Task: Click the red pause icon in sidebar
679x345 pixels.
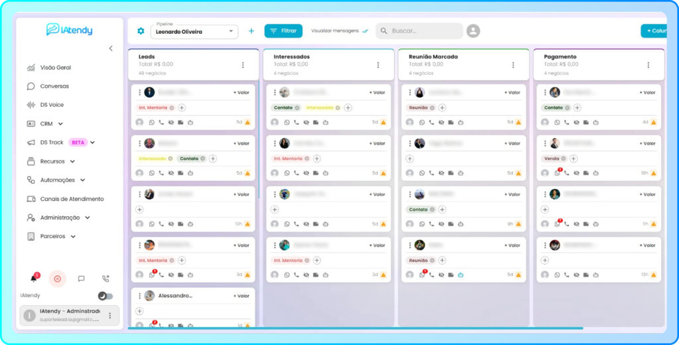Action: (57, 279)
